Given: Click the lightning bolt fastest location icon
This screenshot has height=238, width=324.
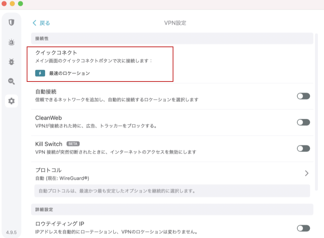Looking at the screenshot, I should click(40, 73).
